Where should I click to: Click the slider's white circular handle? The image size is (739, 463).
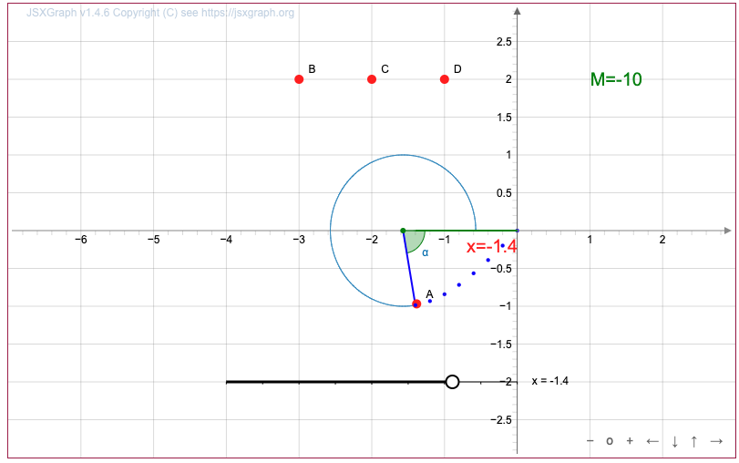click(452, 382)
